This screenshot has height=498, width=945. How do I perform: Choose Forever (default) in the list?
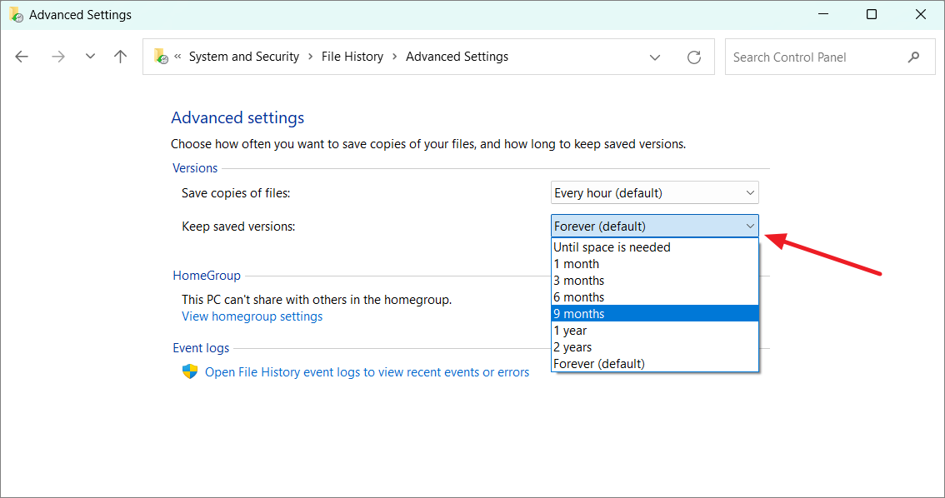coord(654,364)
